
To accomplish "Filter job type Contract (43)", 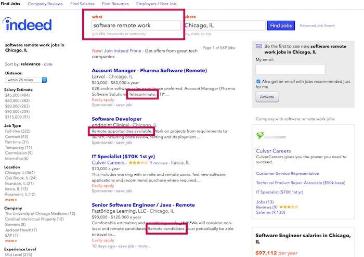I will (17, 136).
